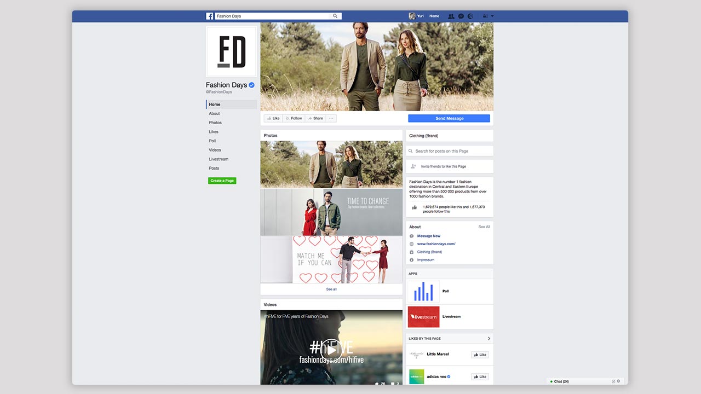Click the Message Now link

(429, 236)
